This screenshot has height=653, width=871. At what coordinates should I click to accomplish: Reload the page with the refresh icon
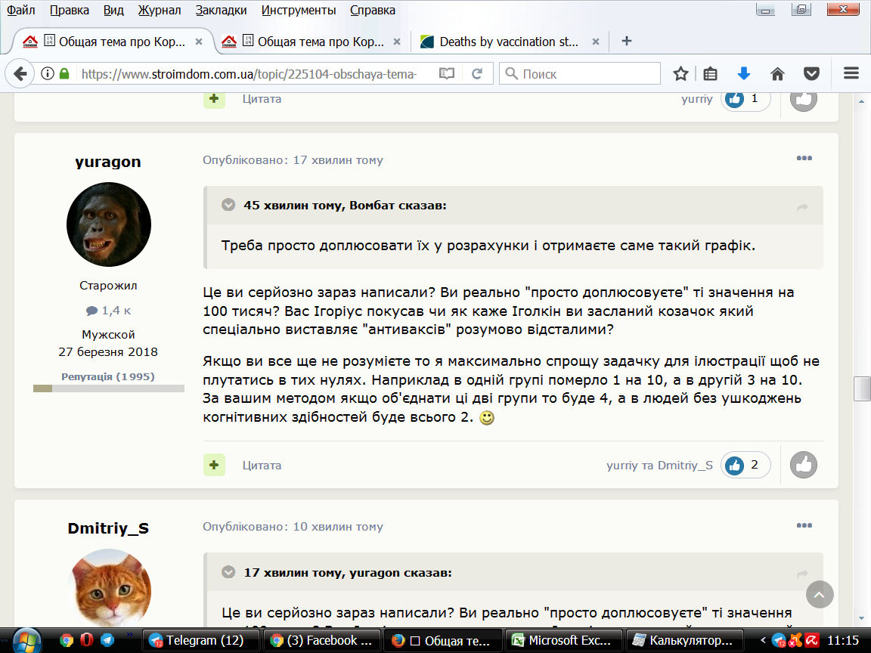(x=476, y=73)
